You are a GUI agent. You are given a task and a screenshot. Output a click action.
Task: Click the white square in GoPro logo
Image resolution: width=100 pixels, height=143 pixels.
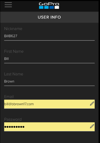(x=57, y=7)
